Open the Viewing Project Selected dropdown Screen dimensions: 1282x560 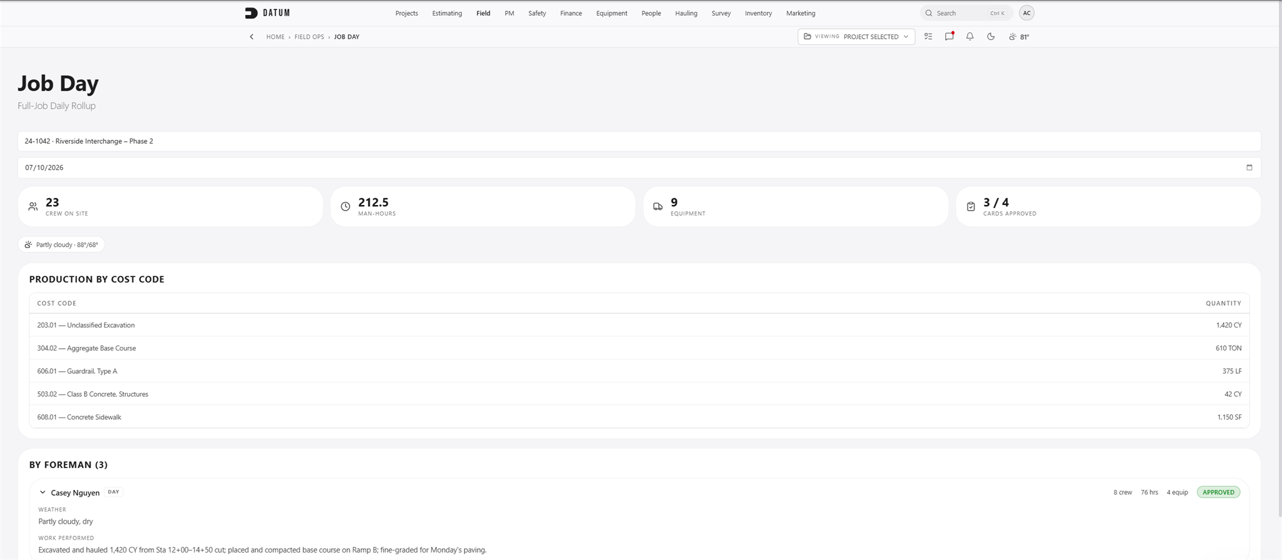856,36
